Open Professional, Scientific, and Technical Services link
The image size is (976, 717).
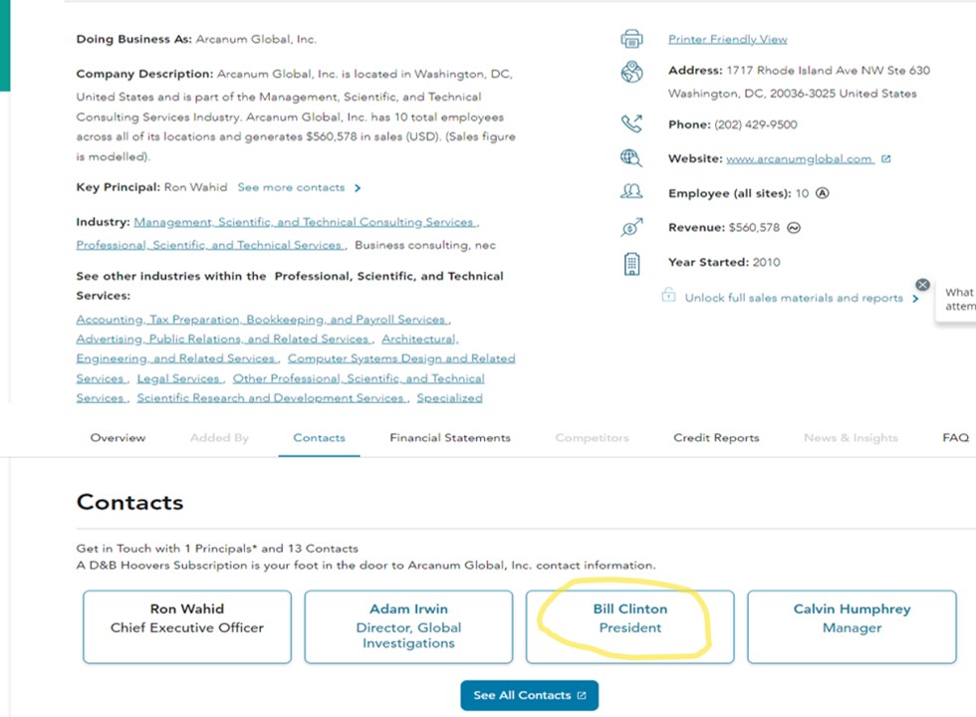click(x=209, y=245)
